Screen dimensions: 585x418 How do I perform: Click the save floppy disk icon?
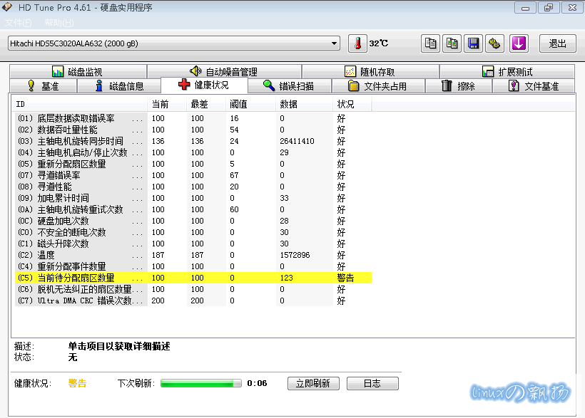472,43
